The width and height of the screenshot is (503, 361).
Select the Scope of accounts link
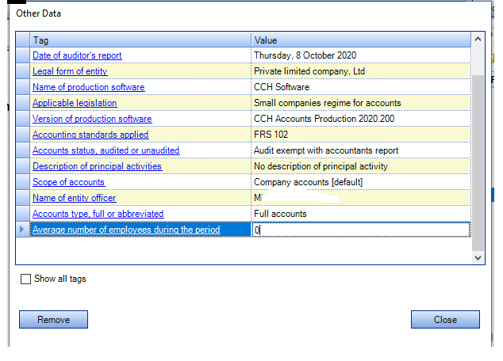coord(68,182)
